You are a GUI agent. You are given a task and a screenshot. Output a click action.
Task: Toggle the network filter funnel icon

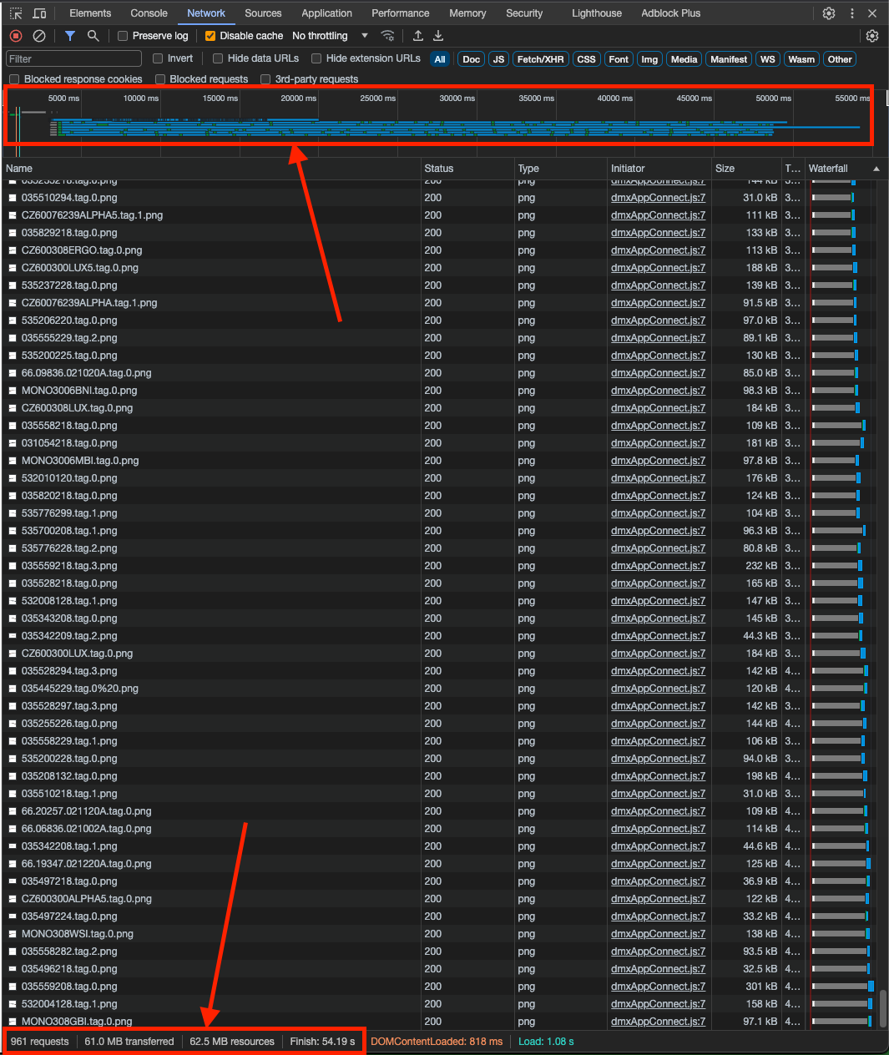point(70,36)
